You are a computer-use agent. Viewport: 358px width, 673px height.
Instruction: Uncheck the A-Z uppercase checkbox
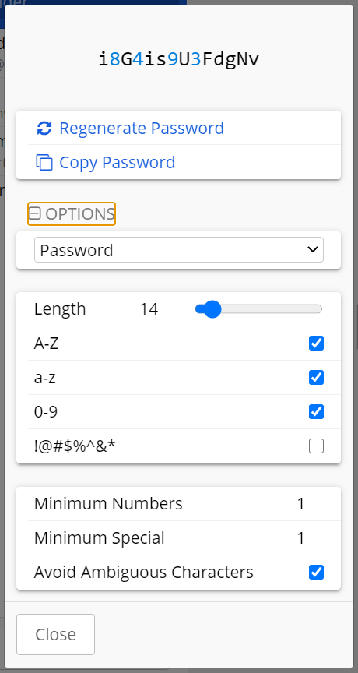coord(317,344)
